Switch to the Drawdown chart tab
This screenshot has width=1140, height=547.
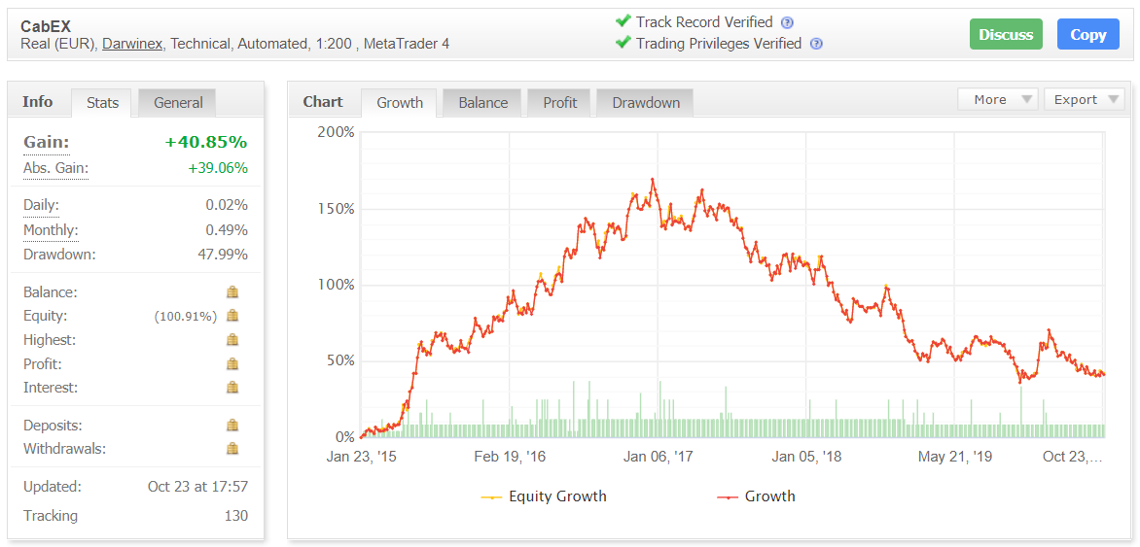coord(646,103)
